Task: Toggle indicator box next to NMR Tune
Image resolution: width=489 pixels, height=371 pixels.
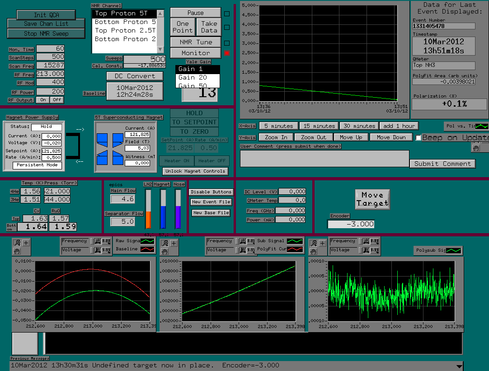Action: 227,43
